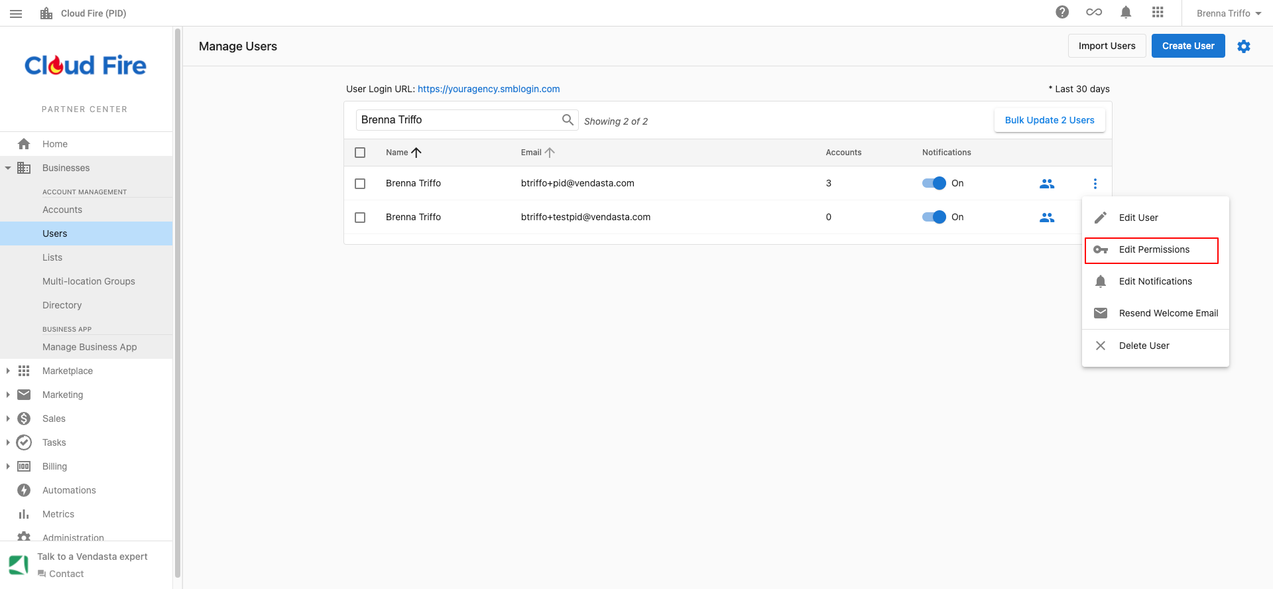Click the Cloud Fire logo
Image resolution: width=1273 pixels, height=589 pixels.
coord(86,65)
